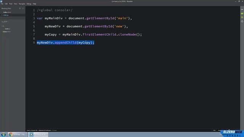Click line number 1 in gutter
This screenshot has width=244, height=137.
coord(34,10)
